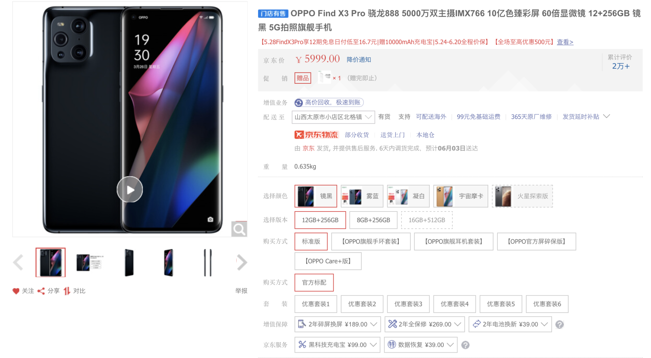Viewport: 651px width, 358px height.
Task: Select 【OPPO旗舰耳机套装】 purchase option
Action: [x=454, y=241]
